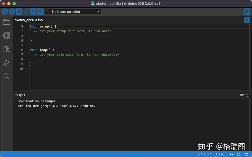
Task: Click Ln 1, Col 1 in status bar
Action: pyautogui.click(x=204, y=154)
